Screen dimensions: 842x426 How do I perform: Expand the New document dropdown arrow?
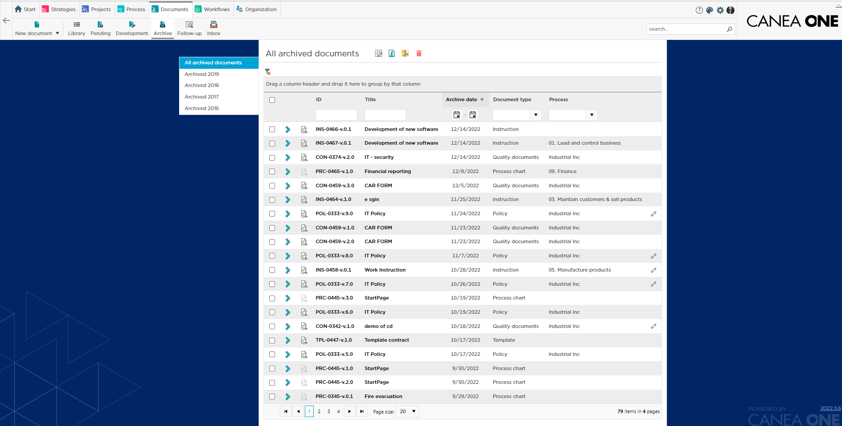point(58,33)
